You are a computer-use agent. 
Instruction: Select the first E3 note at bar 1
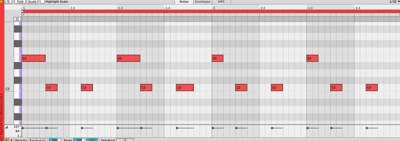(33, 58)
